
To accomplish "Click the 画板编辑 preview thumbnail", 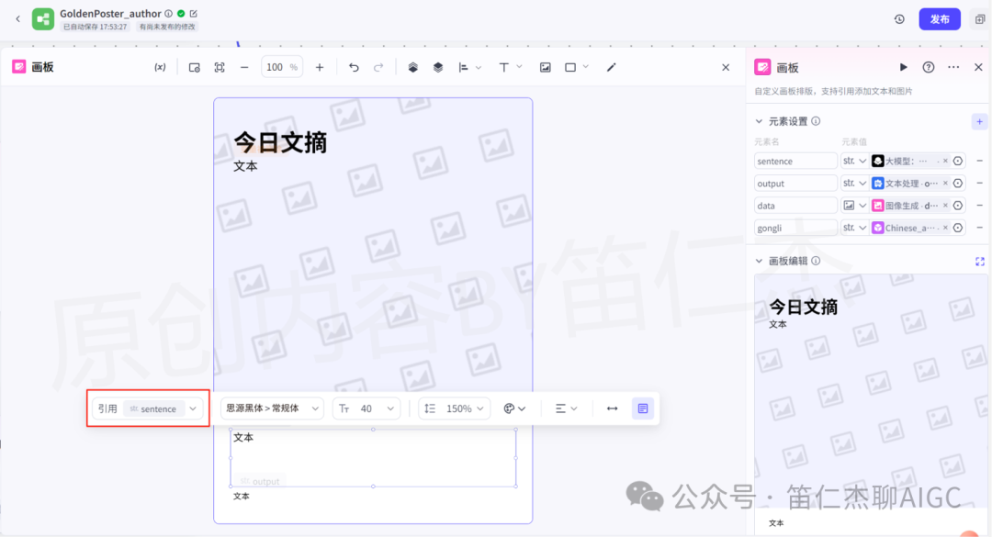I will point(871,405).
